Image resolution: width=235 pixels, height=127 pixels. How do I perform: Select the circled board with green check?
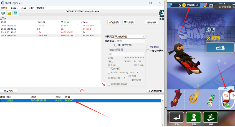coord(228,99)
